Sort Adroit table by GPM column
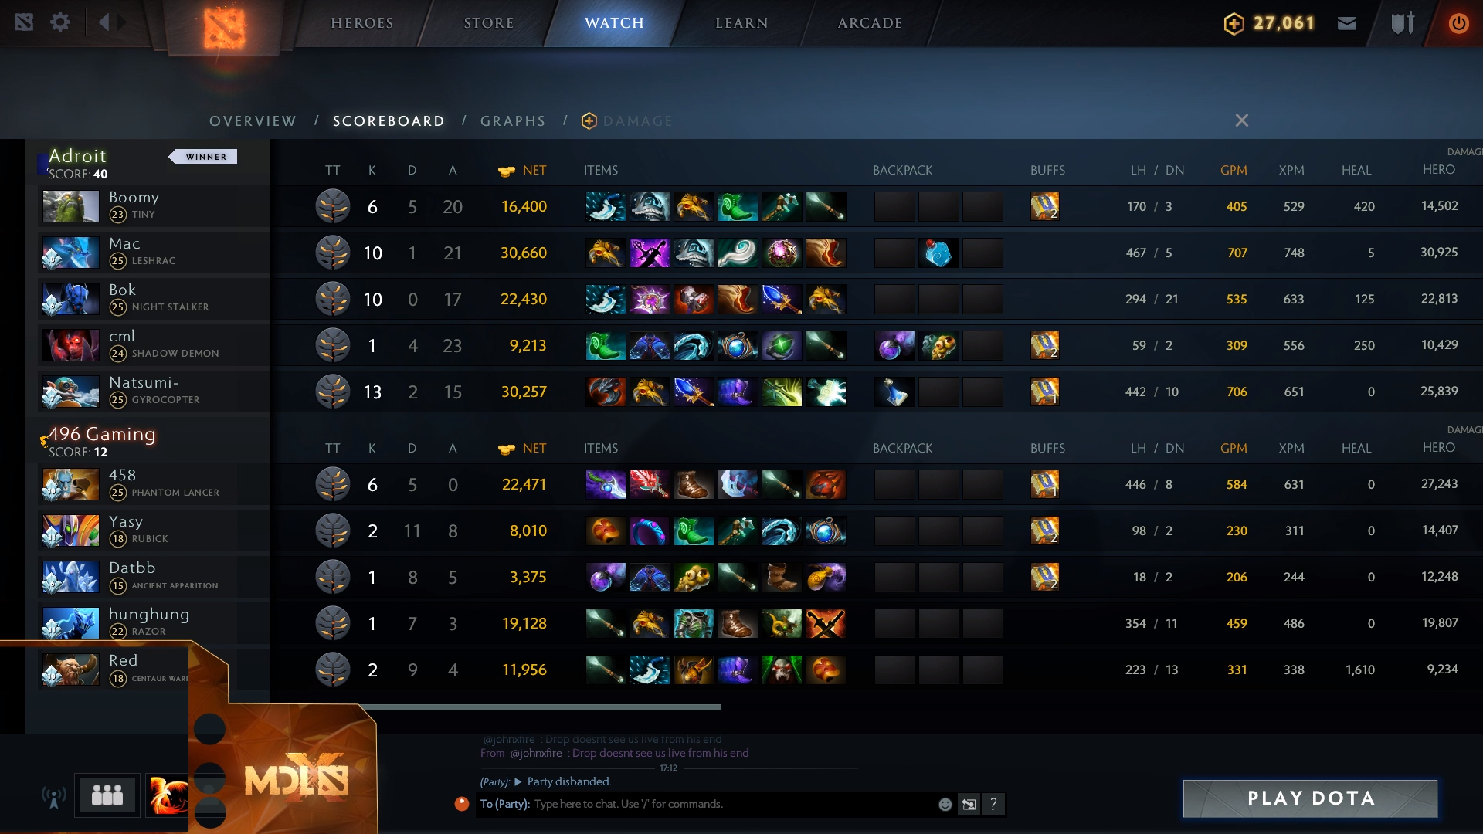Viewport: 1483px width, 834px height. (1234, 170)
